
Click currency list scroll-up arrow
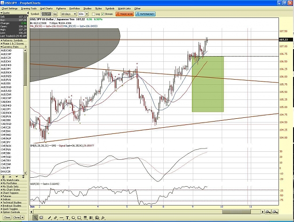pos(25,50)
